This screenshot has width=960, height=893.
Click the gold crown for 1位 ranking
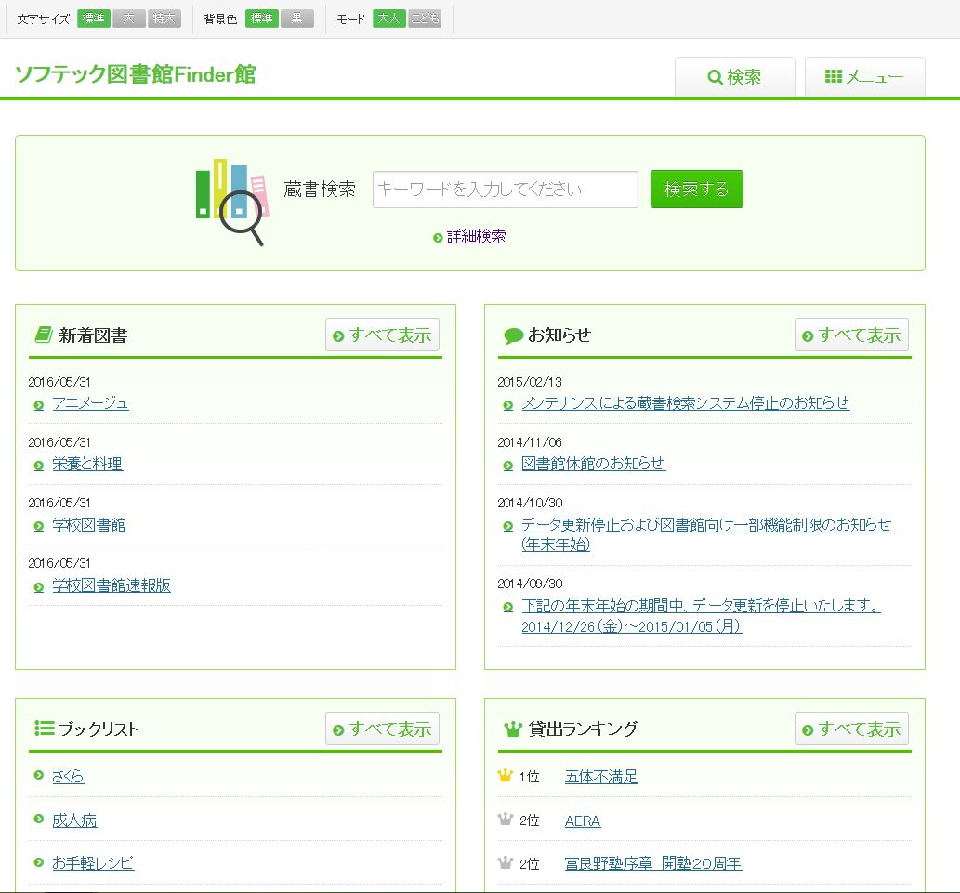pyautogui.click(x=506, y=776)
